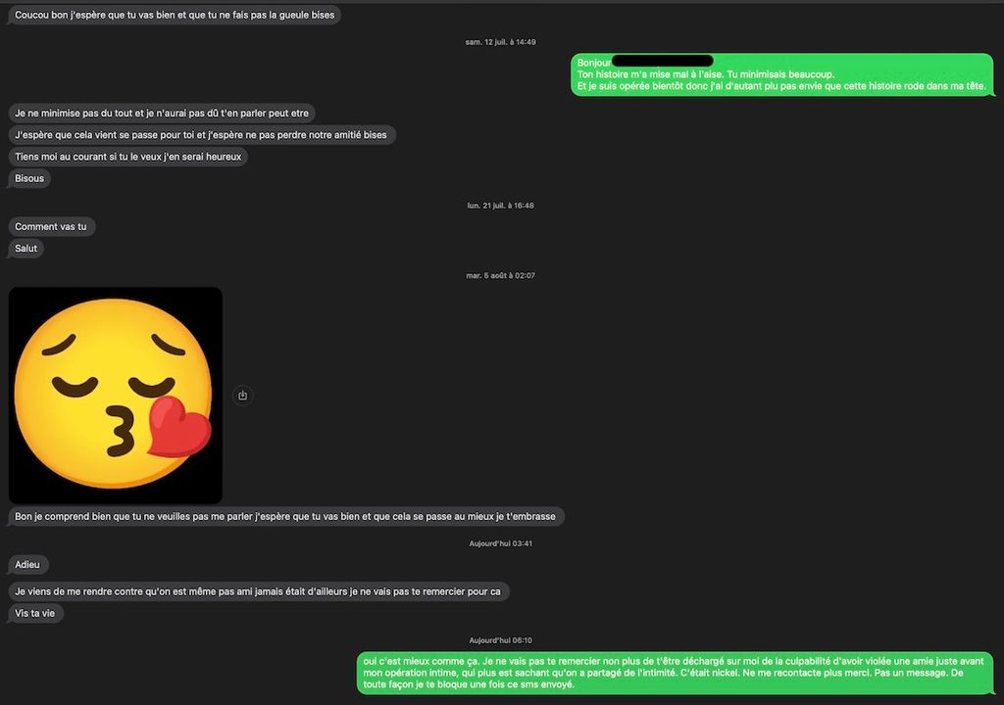Click the 'Coucou bon j'espère' top message
This screenshot has height=705, width=1004.
(x=175, y=15)
